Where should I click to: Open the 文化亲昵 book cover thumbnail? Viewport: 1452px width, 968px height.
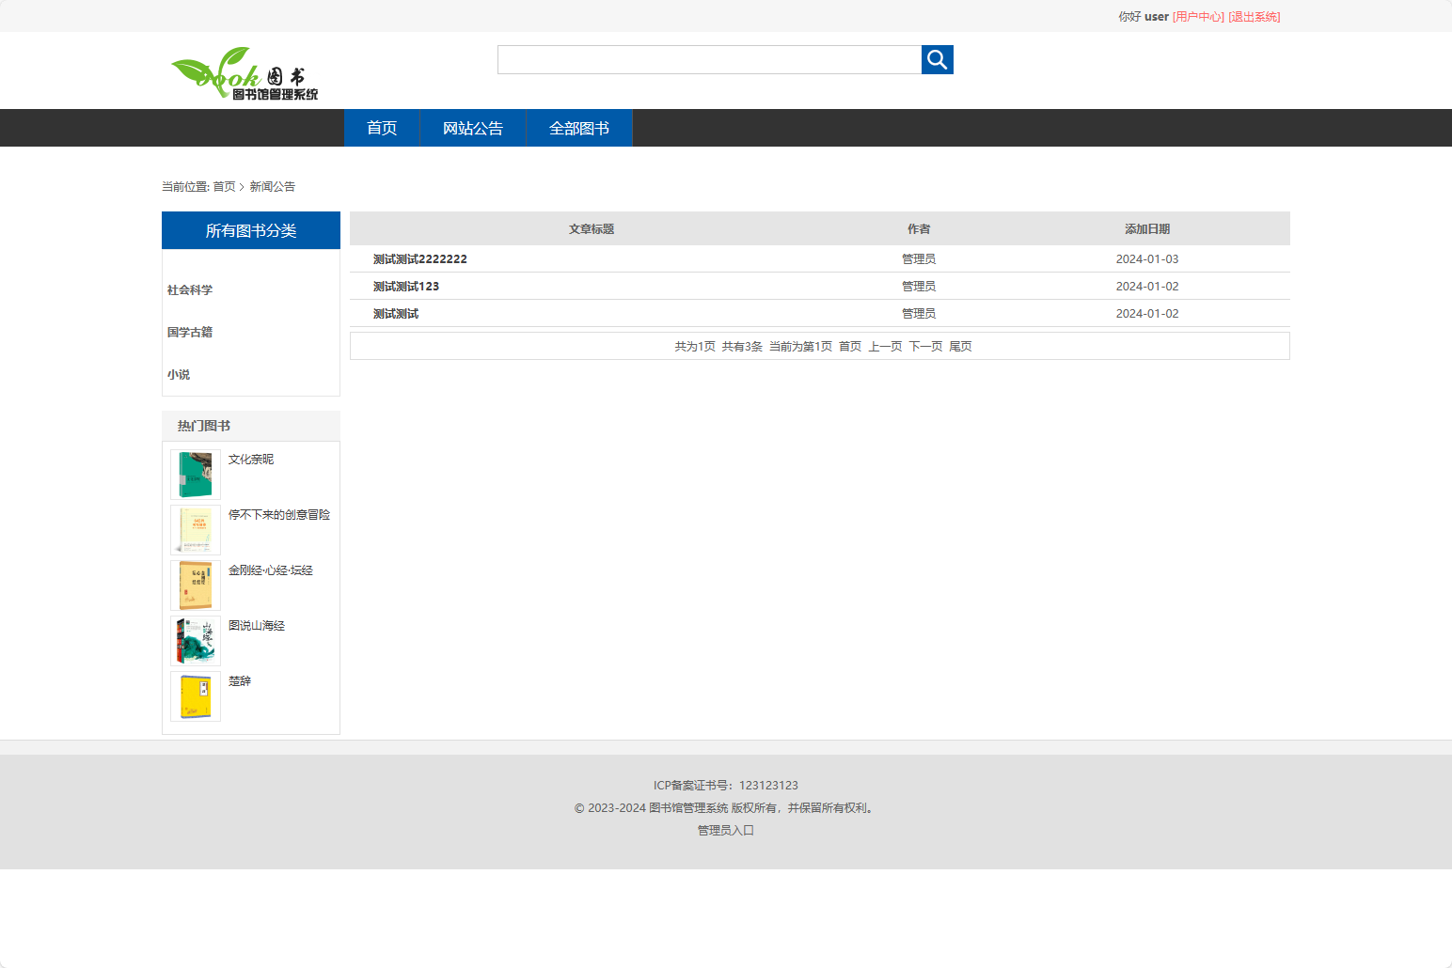coord(196,475)
